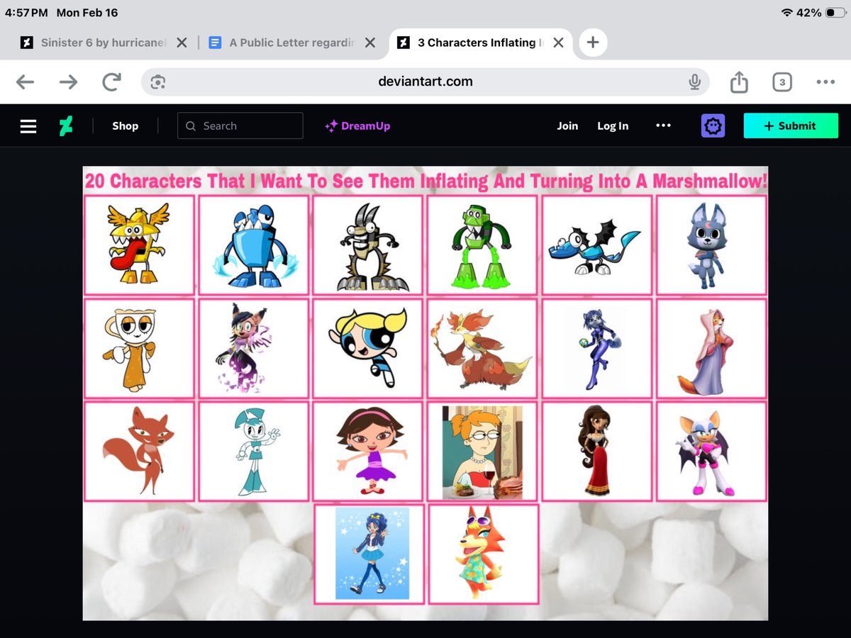Go forward with the browser forward arrow
The height and width of the screenshot is (638, 851).
pyautogui.click(x=68, y=82)
